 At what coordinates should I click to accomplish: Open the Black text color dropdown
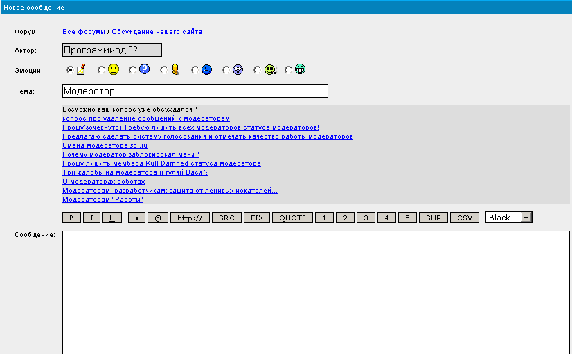tap(508, 218)
